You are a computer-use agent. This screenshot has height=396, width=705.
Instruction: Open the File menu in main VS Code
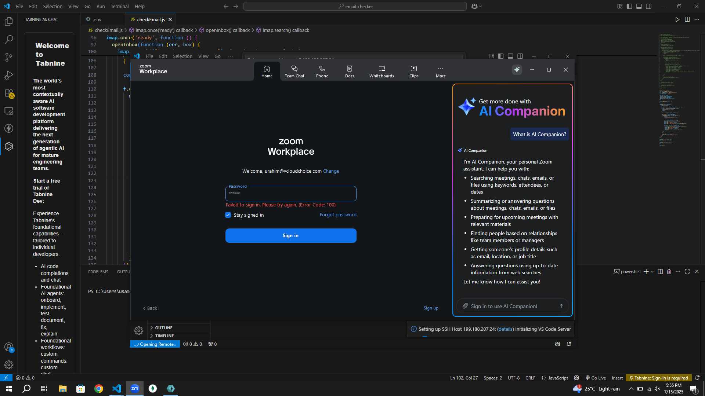19,6
